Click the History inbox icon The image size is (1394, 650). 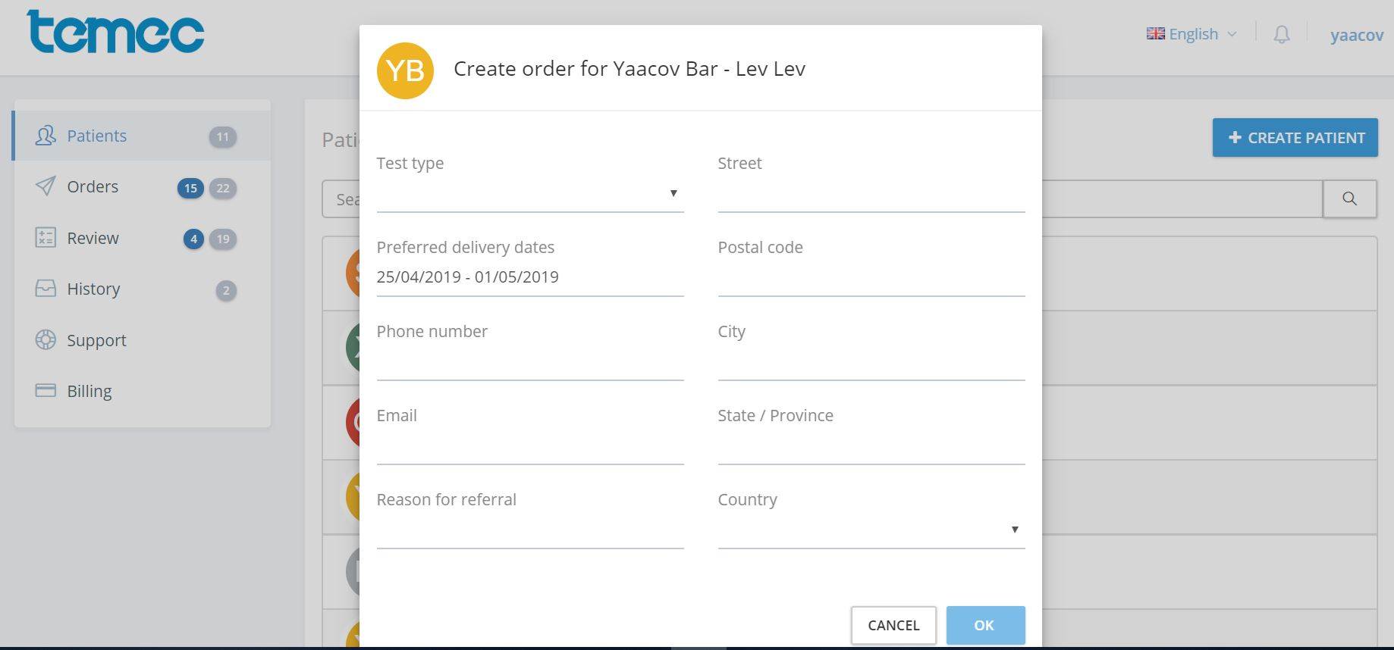tap(46, 289)
